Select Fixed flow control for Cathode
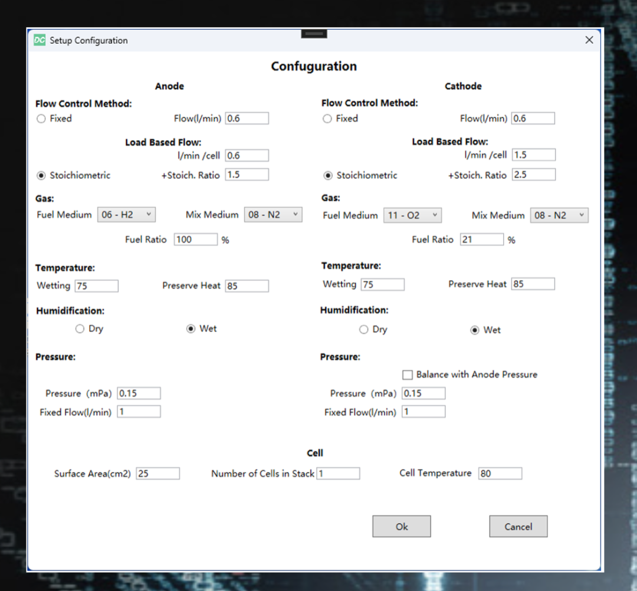 (327, 119)
